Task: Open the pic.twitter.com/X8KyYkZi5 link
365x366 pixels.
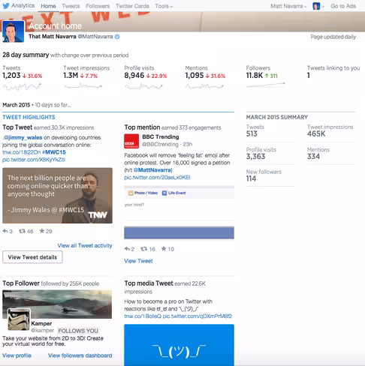Action: (34, 160)
